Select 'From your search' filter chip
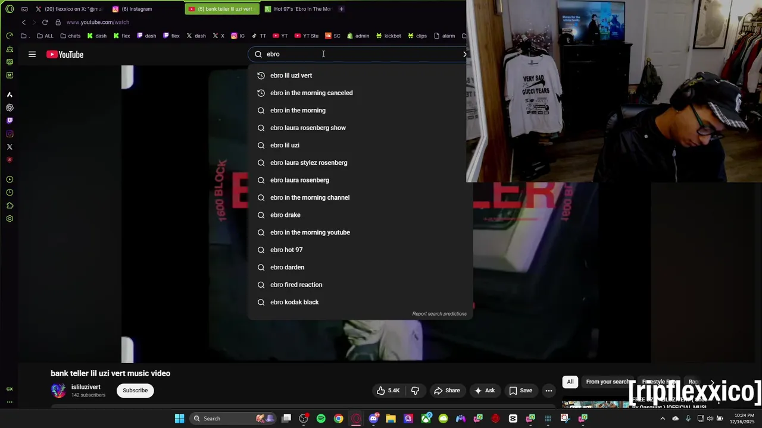 (x=607, y=382)
